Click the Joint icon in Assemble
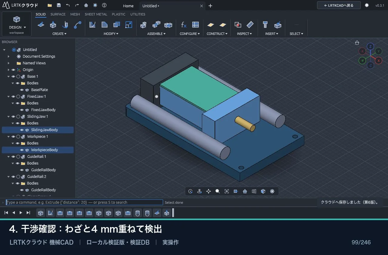The height and width of the screenshot is (255, 388). pyautogui.click(x=156, y=25)
